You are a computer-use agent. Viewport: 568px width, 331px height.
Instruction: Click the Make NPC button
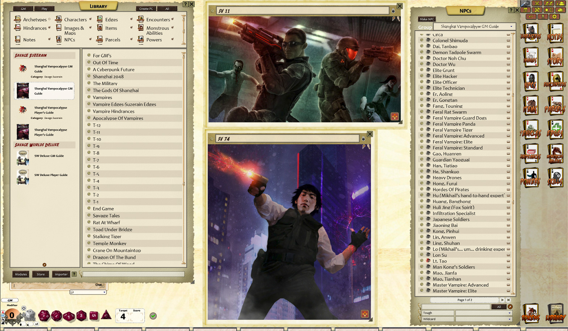coord(427,19)
